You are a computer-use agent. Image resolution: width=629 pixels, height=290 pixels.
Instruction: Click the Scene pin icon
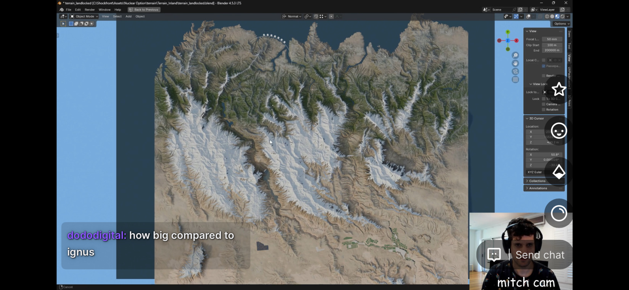click(x=514, y=10)
